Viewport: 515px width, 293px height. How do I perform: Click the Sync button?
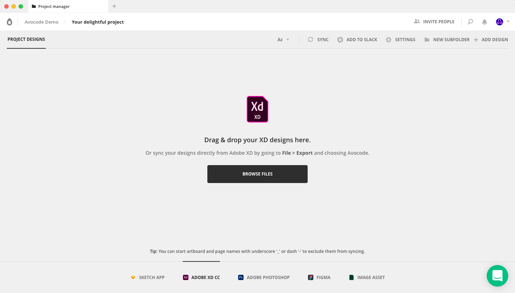coord(318,40)
